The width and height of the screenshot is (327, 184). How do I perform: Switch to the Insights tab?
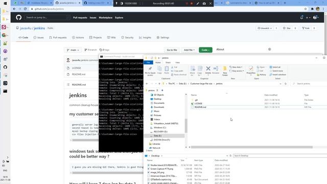[145, 37]
